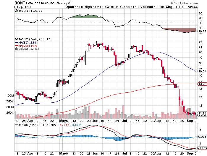The image size is (207, 156).
Task: Click the 50 level on RSI axis
Action: point(200,23)
